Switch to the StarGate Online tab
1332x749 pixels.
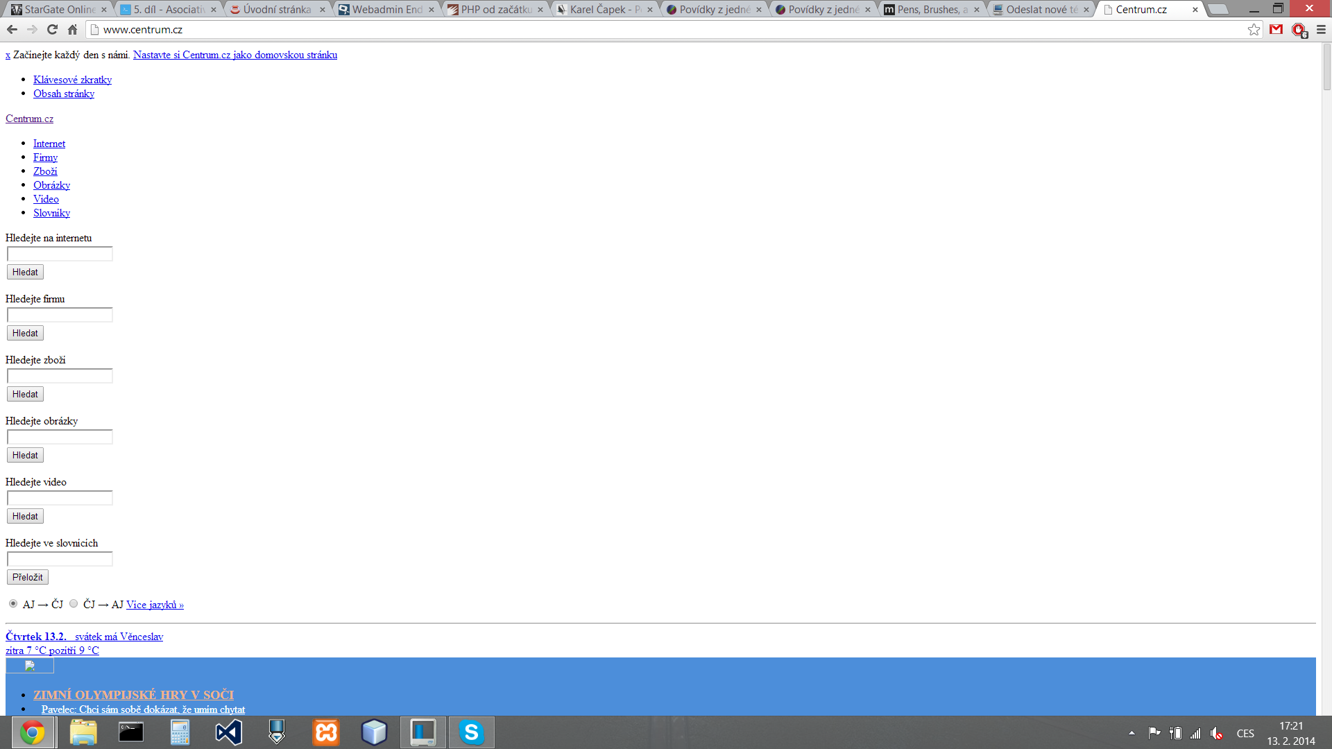click(59, 10)
